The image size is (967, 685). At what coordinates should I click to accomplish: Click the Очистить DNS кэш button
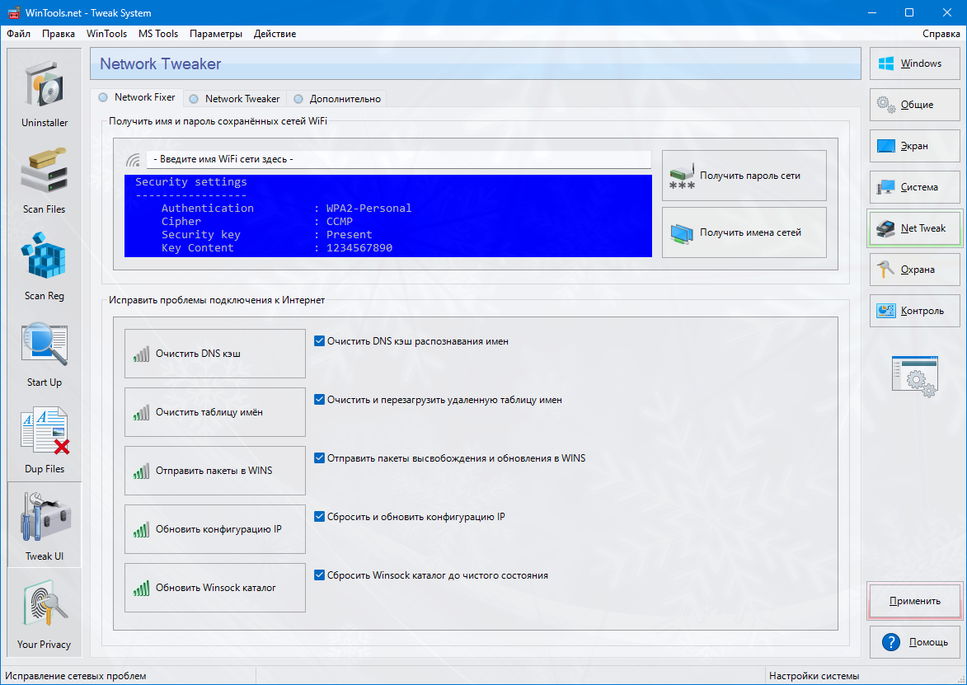click(x=214, y=354)
